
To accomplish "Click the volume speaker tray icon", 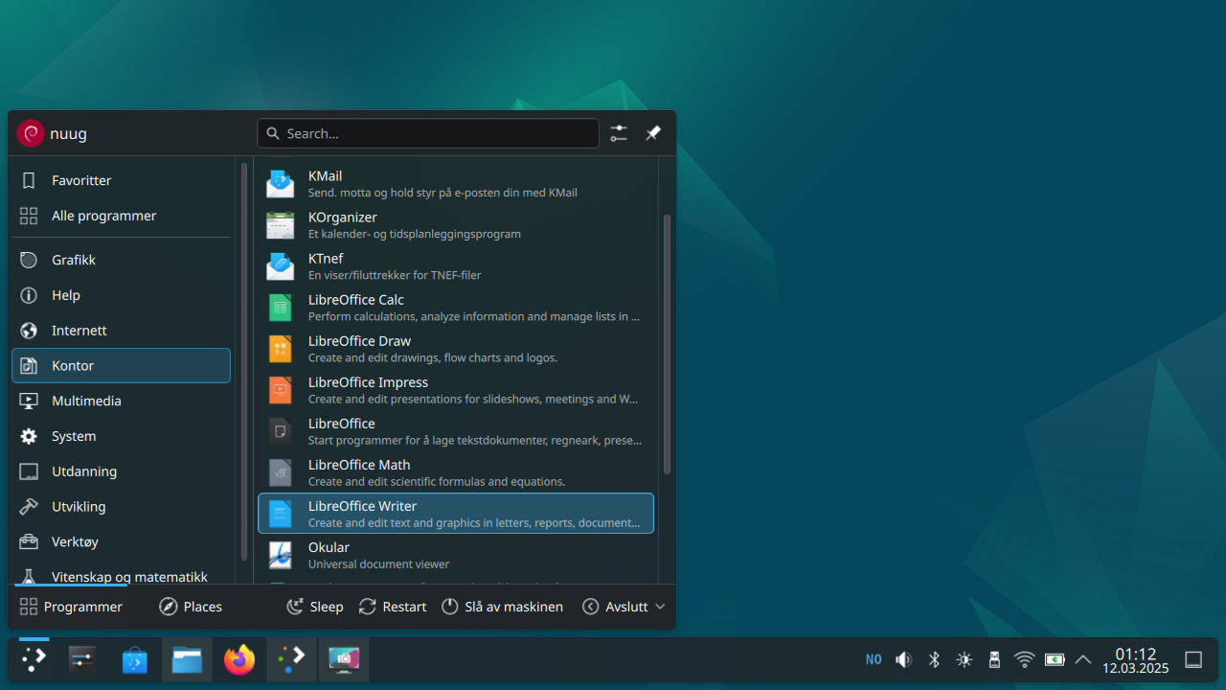I will 903,659.
